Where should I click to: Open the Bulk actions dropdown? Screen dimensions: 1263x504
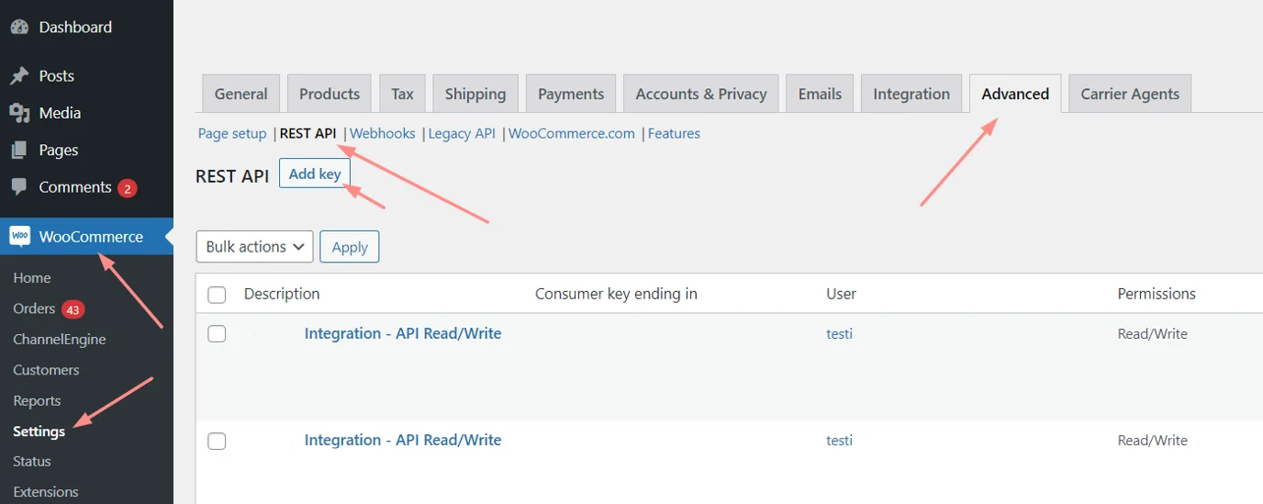coord(255,247)
